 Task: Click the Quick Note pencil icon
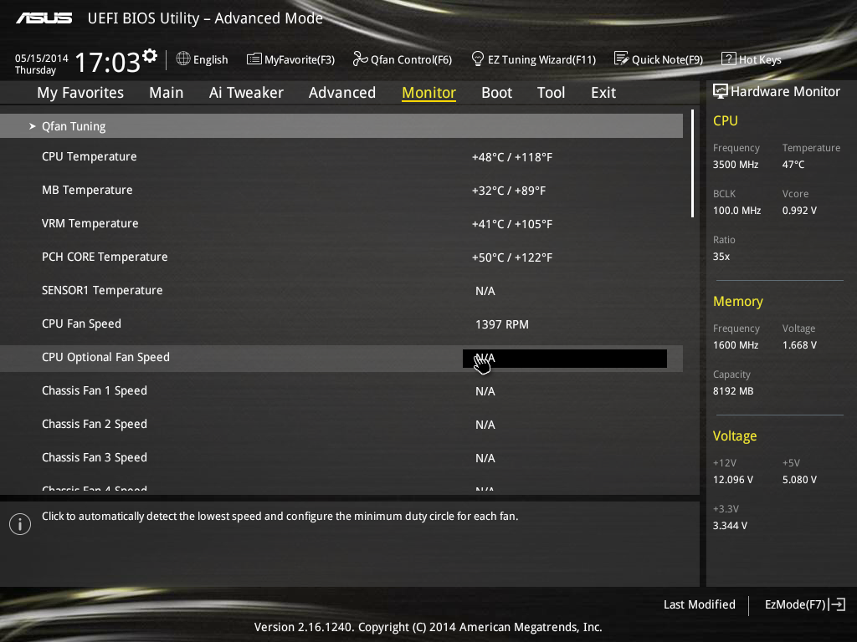coord(622,59)
